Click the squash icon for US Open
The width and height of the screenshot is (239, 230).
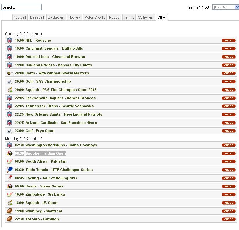point(10,203)
